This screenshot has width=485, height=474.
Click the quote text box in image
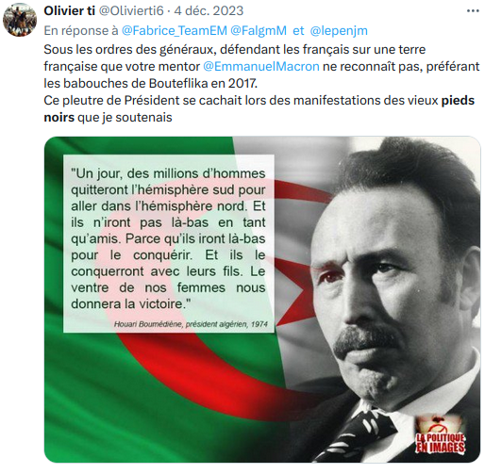coord(169,243)
